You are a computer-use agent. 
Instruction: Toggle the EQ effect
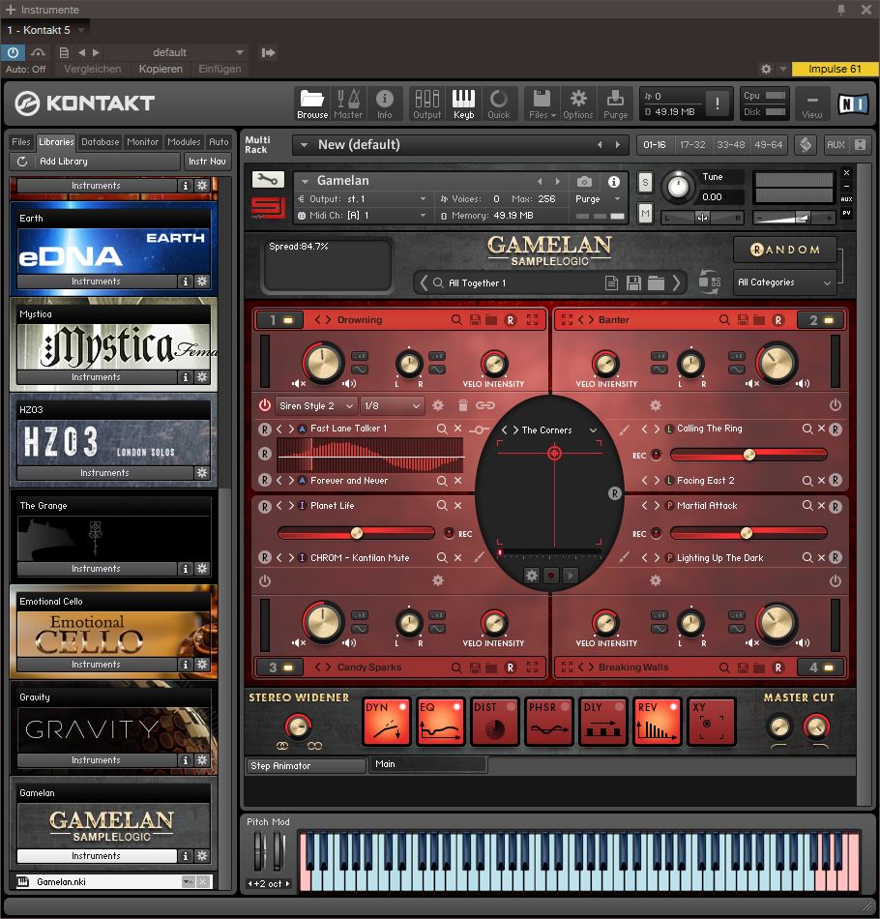point(440,722)
